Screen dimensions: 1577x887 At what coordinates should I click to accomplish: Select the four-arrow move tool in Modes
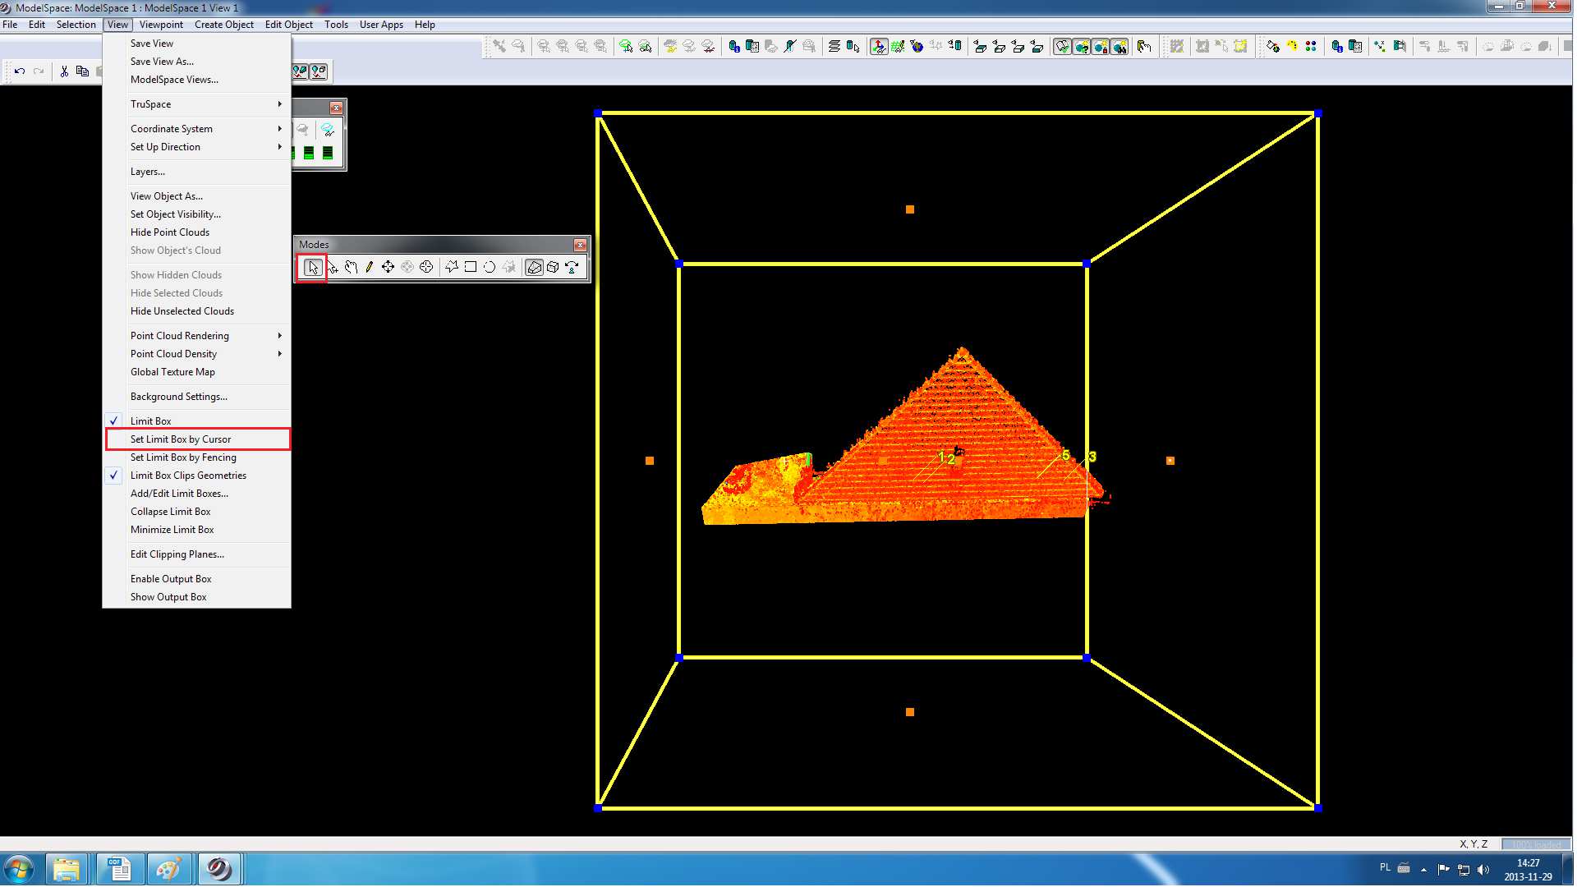click(388, 267)
